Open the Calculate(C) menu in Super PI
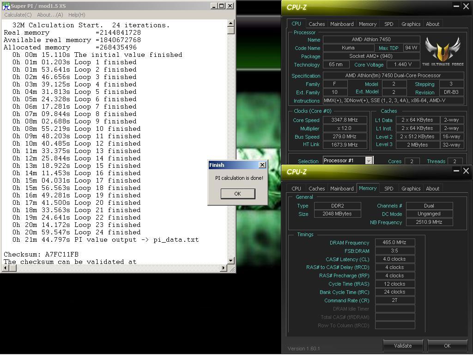The width and height of the screenshot is (473, 355). (x=18, y=15)
